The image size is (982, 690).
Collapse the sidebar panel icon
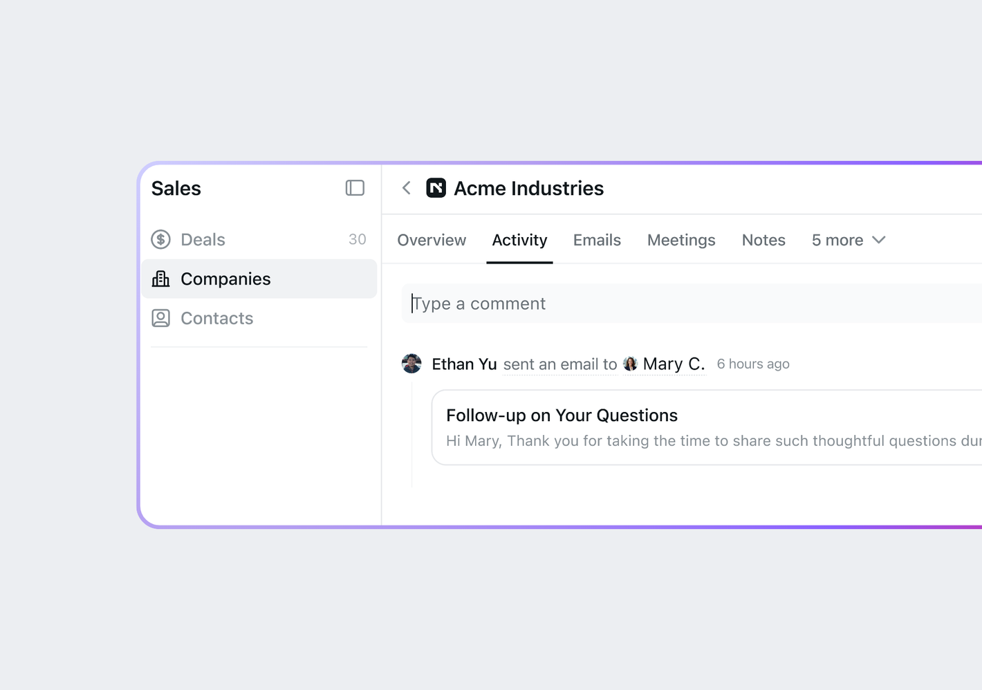355,188
